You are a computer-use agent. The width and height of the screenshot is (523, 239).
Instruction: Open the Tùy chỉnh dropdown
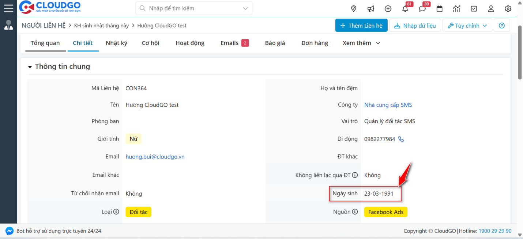(x=467, y=25)
